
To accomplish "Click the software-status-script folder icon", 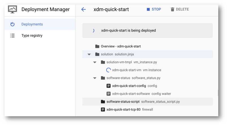I will coord(103,102).
